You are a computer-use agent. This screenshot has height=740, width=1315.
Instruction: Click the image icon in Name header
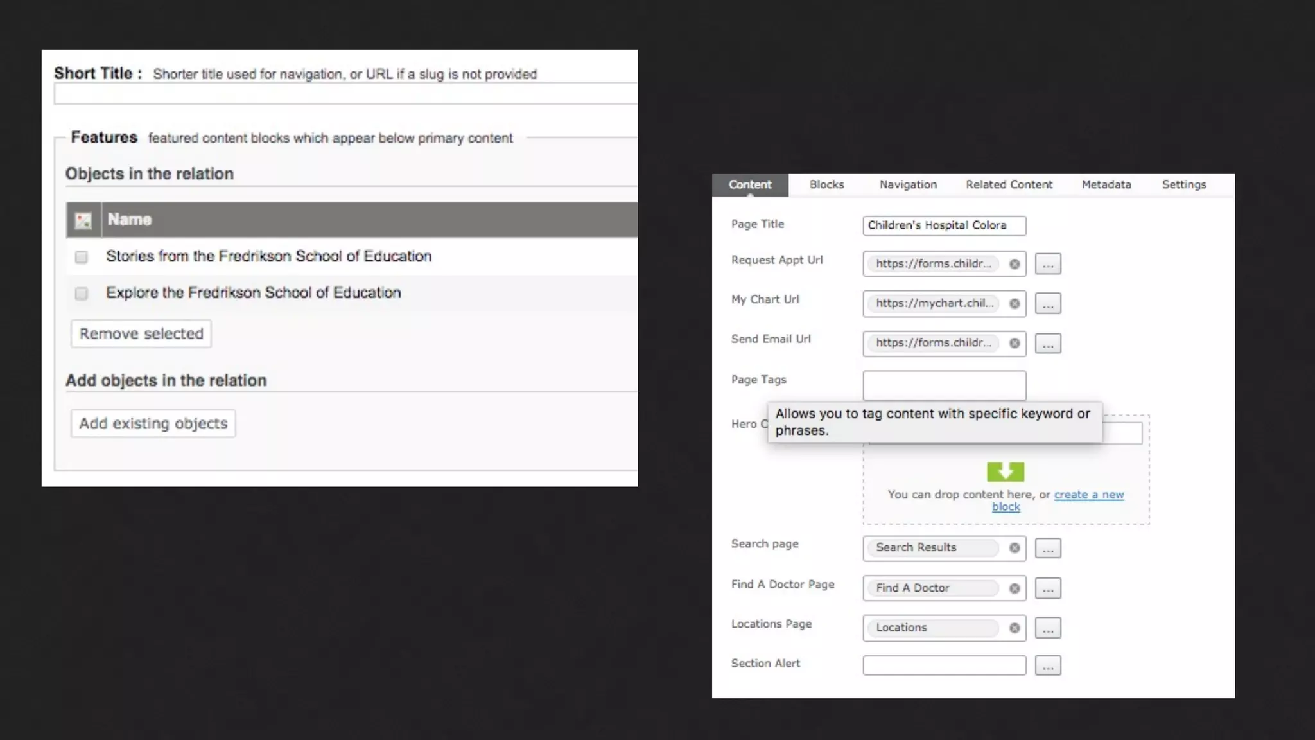(83, 220)
